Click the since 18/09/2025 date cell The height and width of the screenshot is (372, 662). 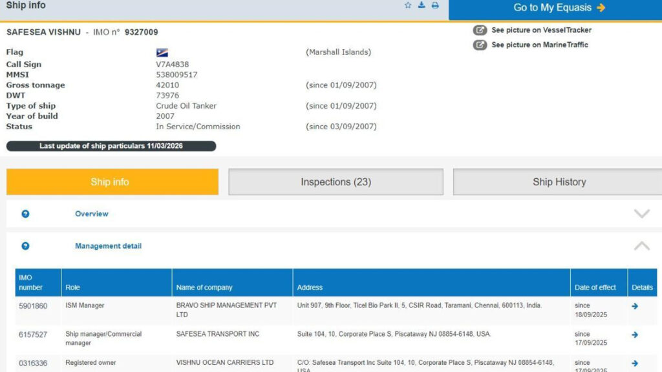point(591,310)
